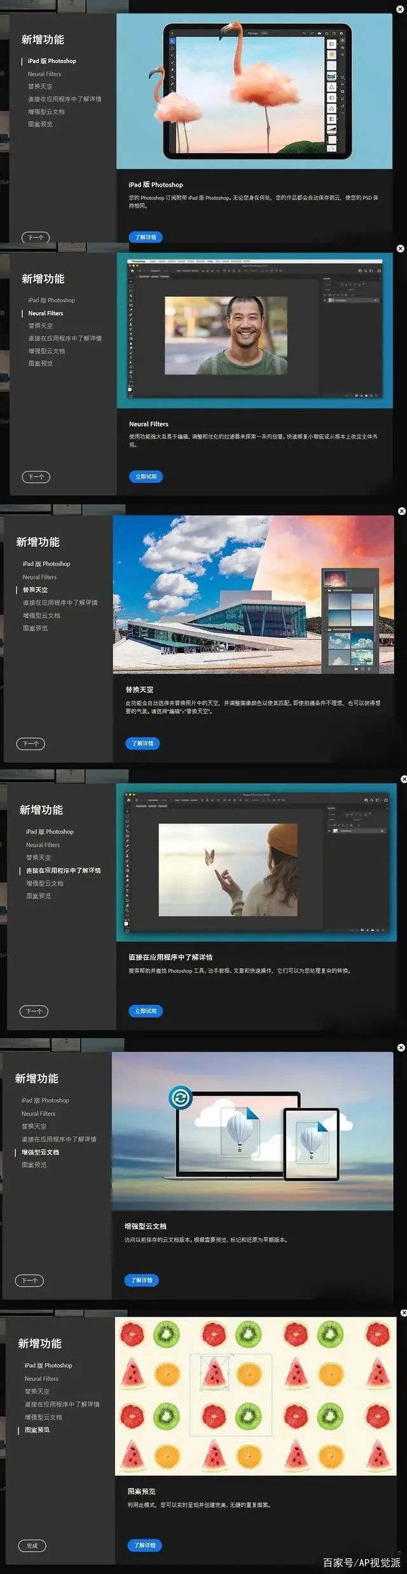
Task: Click 了解详情 below the 替换天空 description
Action: 142,744
